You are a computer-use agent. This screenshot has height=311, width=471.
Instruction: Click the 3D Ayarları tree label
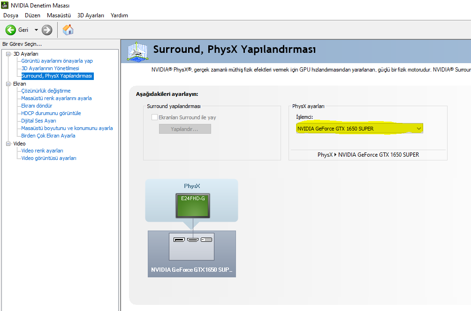pyautogui.click(x=26, y=54)
